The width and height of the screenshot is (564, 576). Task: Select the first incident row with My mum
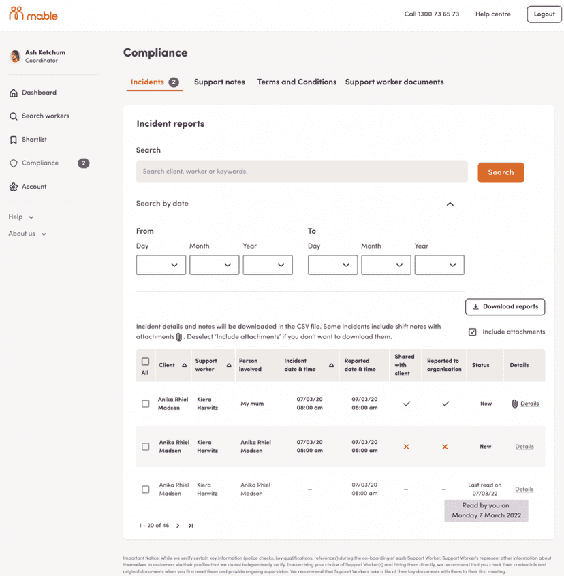click(x=146, y=404)
